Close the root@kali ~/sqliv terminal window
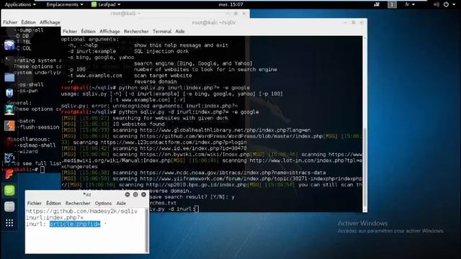Image resolution: width=461 pixels, height=259 pixels. point(362,22)
